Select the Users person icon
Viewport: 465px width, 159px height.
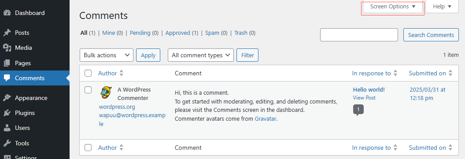click(7, 128)
